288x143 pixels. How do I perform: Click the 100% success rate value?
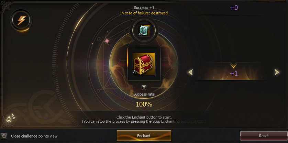144,104
